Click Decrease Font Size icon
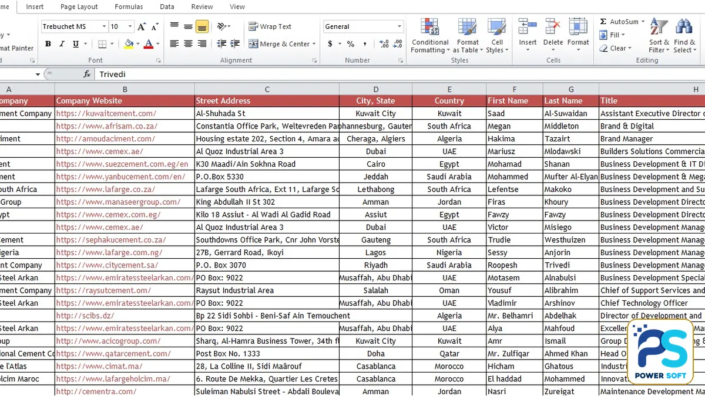Viewport: 705px width, 396px height. coord(154,26)
